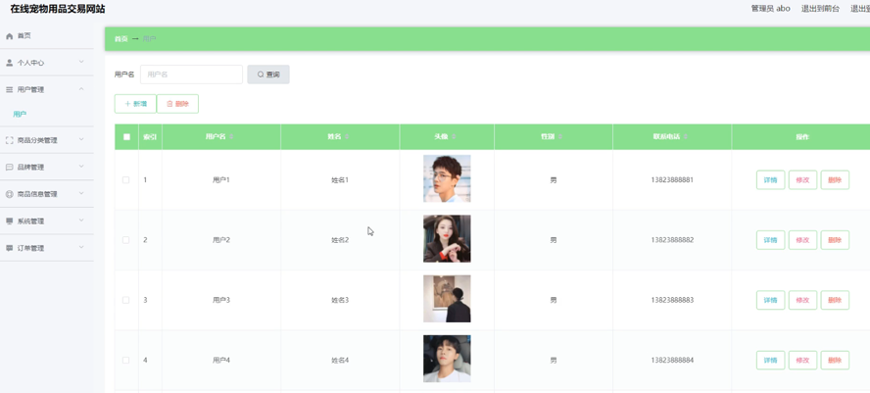The image size is (870, 393).
Task: Toggle the select-all checkbox in table header
Action: (126, 137)
